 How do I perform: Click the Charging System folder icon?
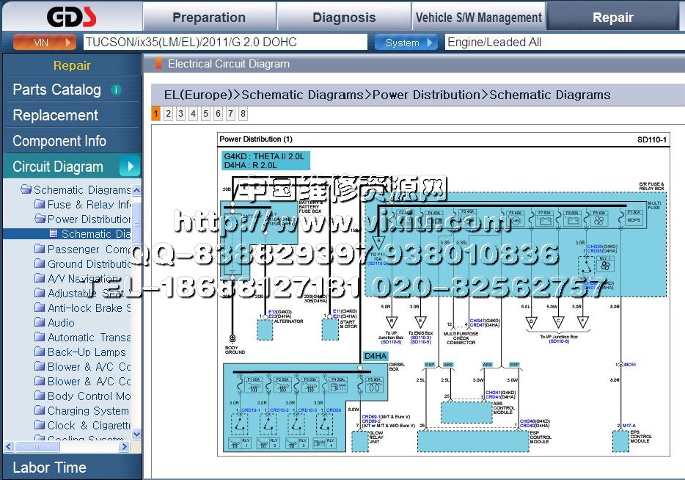pos(40,410)
